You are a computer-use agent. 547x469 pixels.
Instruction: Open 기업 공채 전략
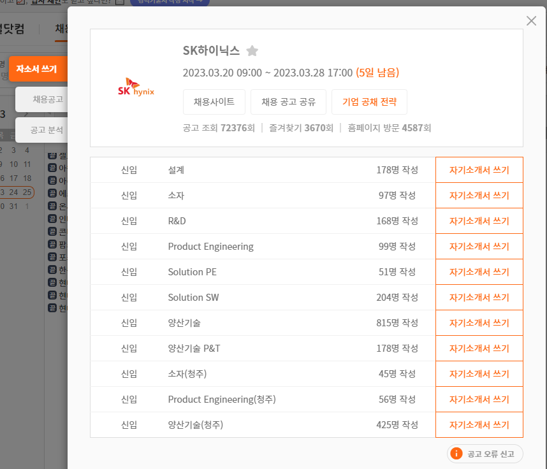pos(369,102)
